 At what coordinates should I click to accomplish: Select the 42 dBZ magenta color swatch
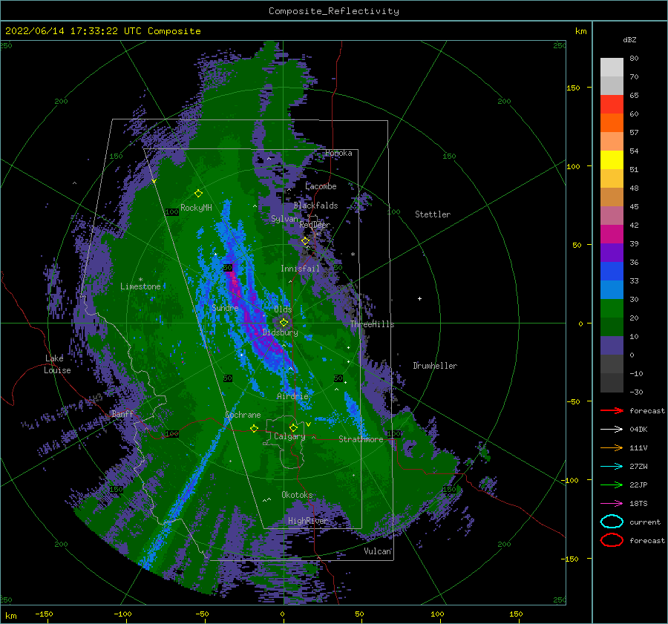[x=612, y=234]
